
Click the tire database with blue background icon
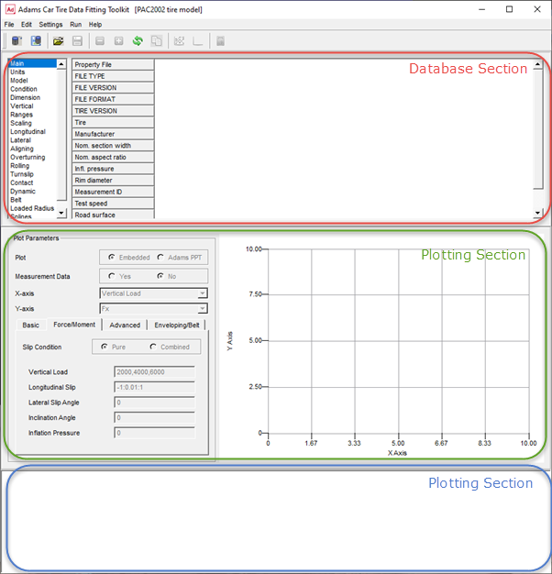[36, 41]
